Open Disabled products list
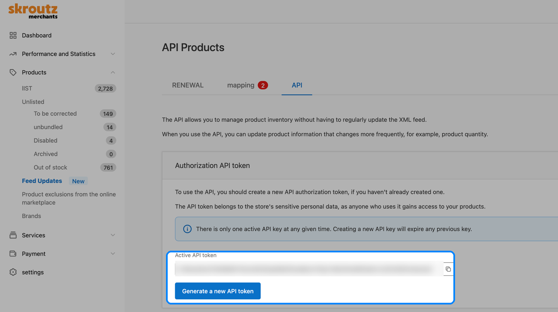The height and width of the screenshot is (312, 558). pos(45,140)
